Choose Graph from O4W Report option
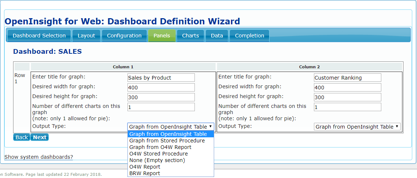 point(171,147)
